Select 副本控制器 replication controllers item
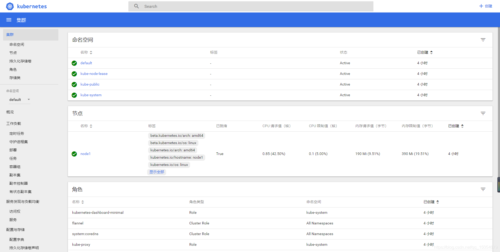500x252 pixels. pos(18,183)
